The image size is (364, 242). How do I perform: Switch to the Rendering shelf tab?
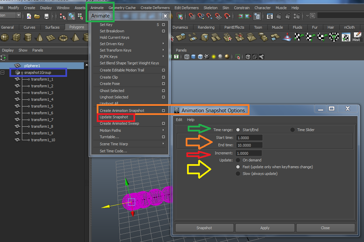pos(206,27)
